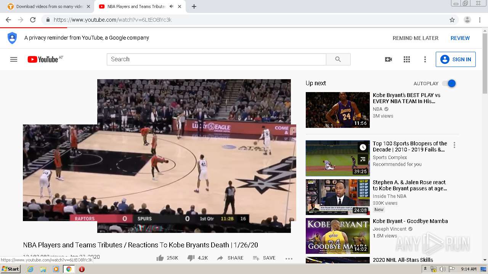The width and height of the screenshot is (488, 274).
Task: Select the NBA Players and Teams Tribute tab
Action: tap(136, 6)
